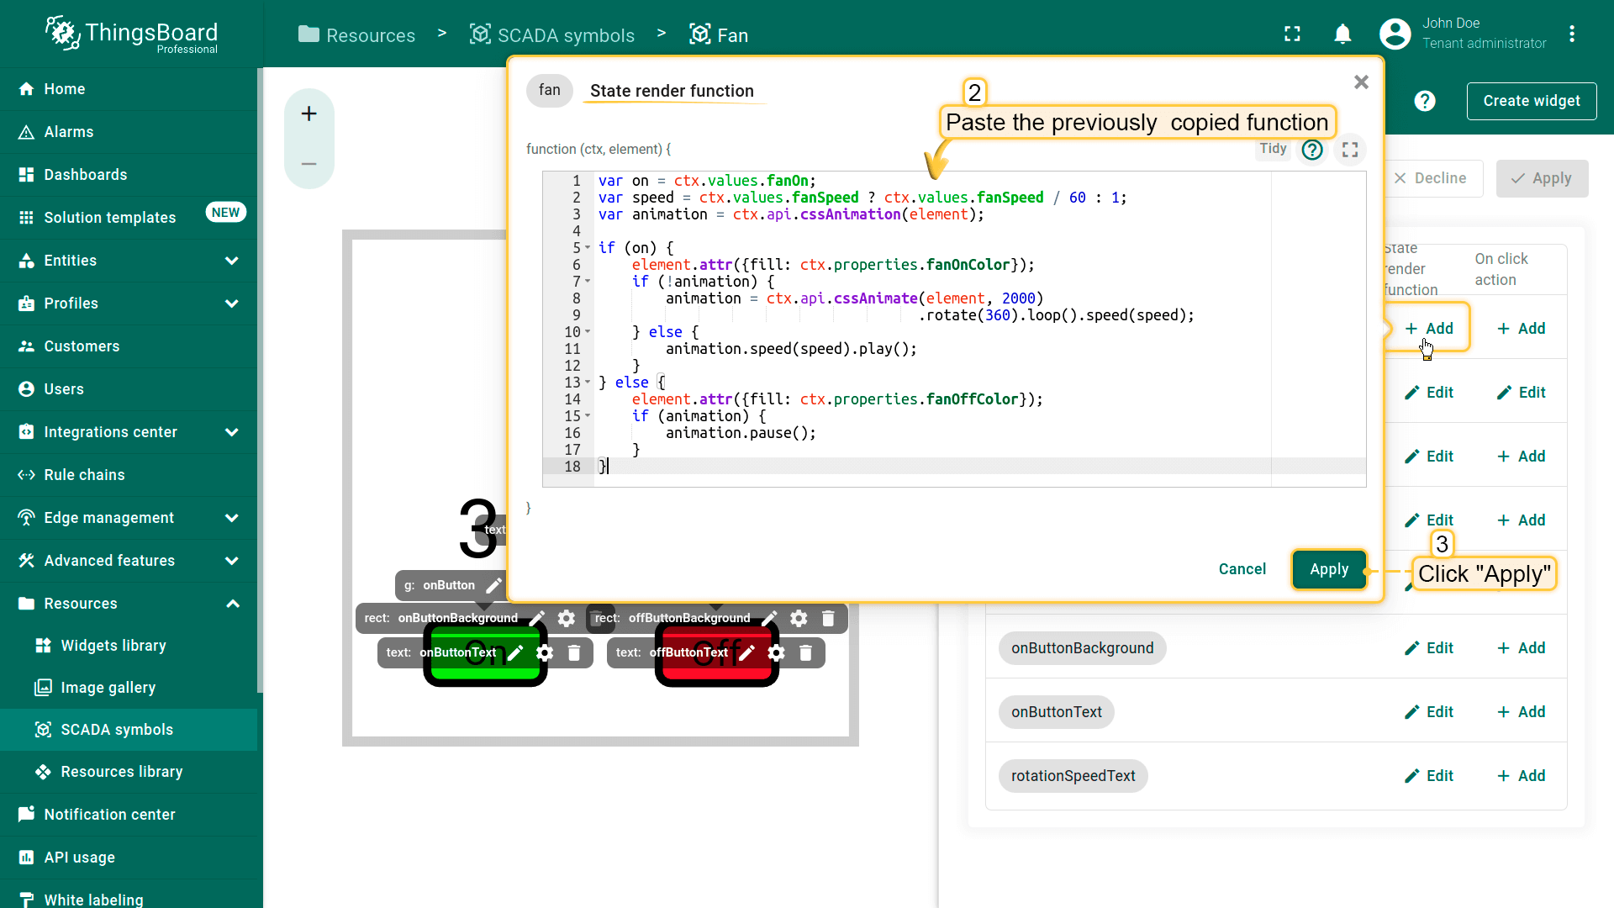
Task: Fold the if-animation block at line 15
Action: [588, 416]
